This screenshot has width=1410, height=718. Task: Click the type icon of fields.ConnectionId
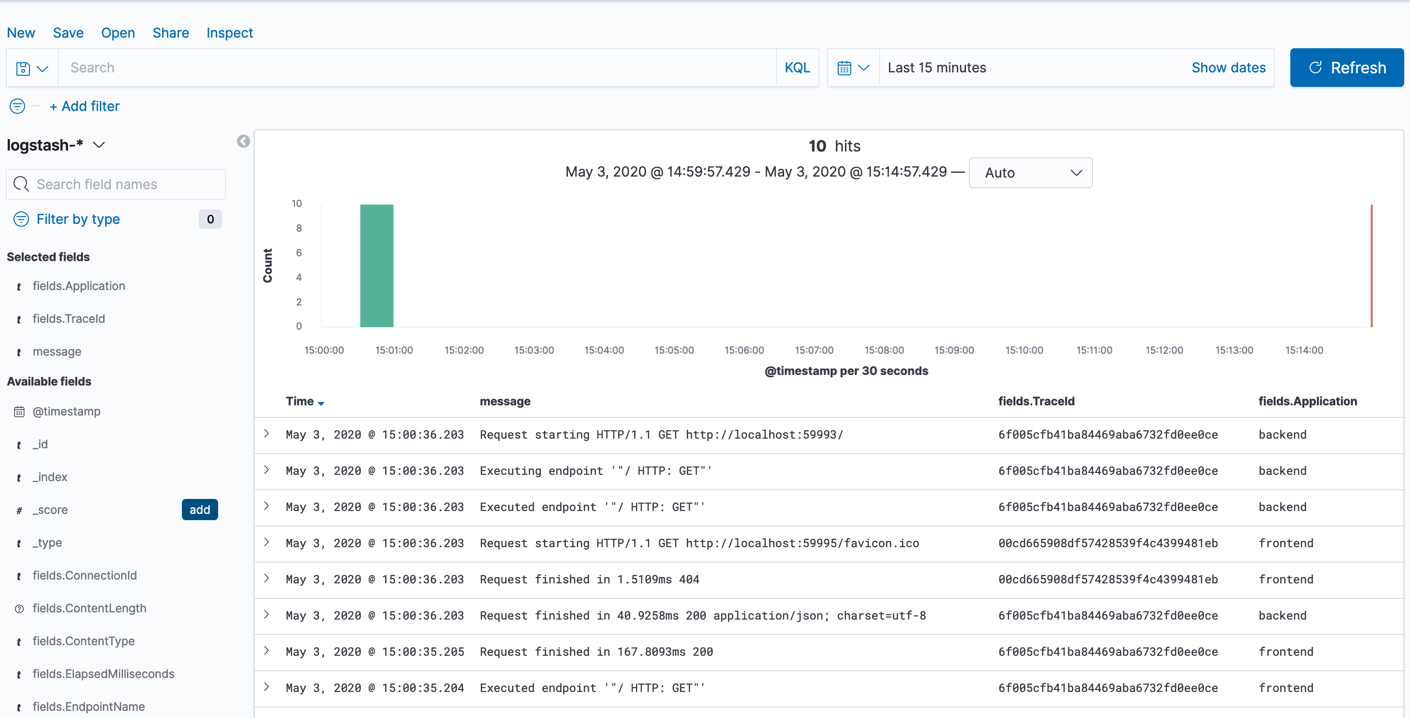pos(19,576)
